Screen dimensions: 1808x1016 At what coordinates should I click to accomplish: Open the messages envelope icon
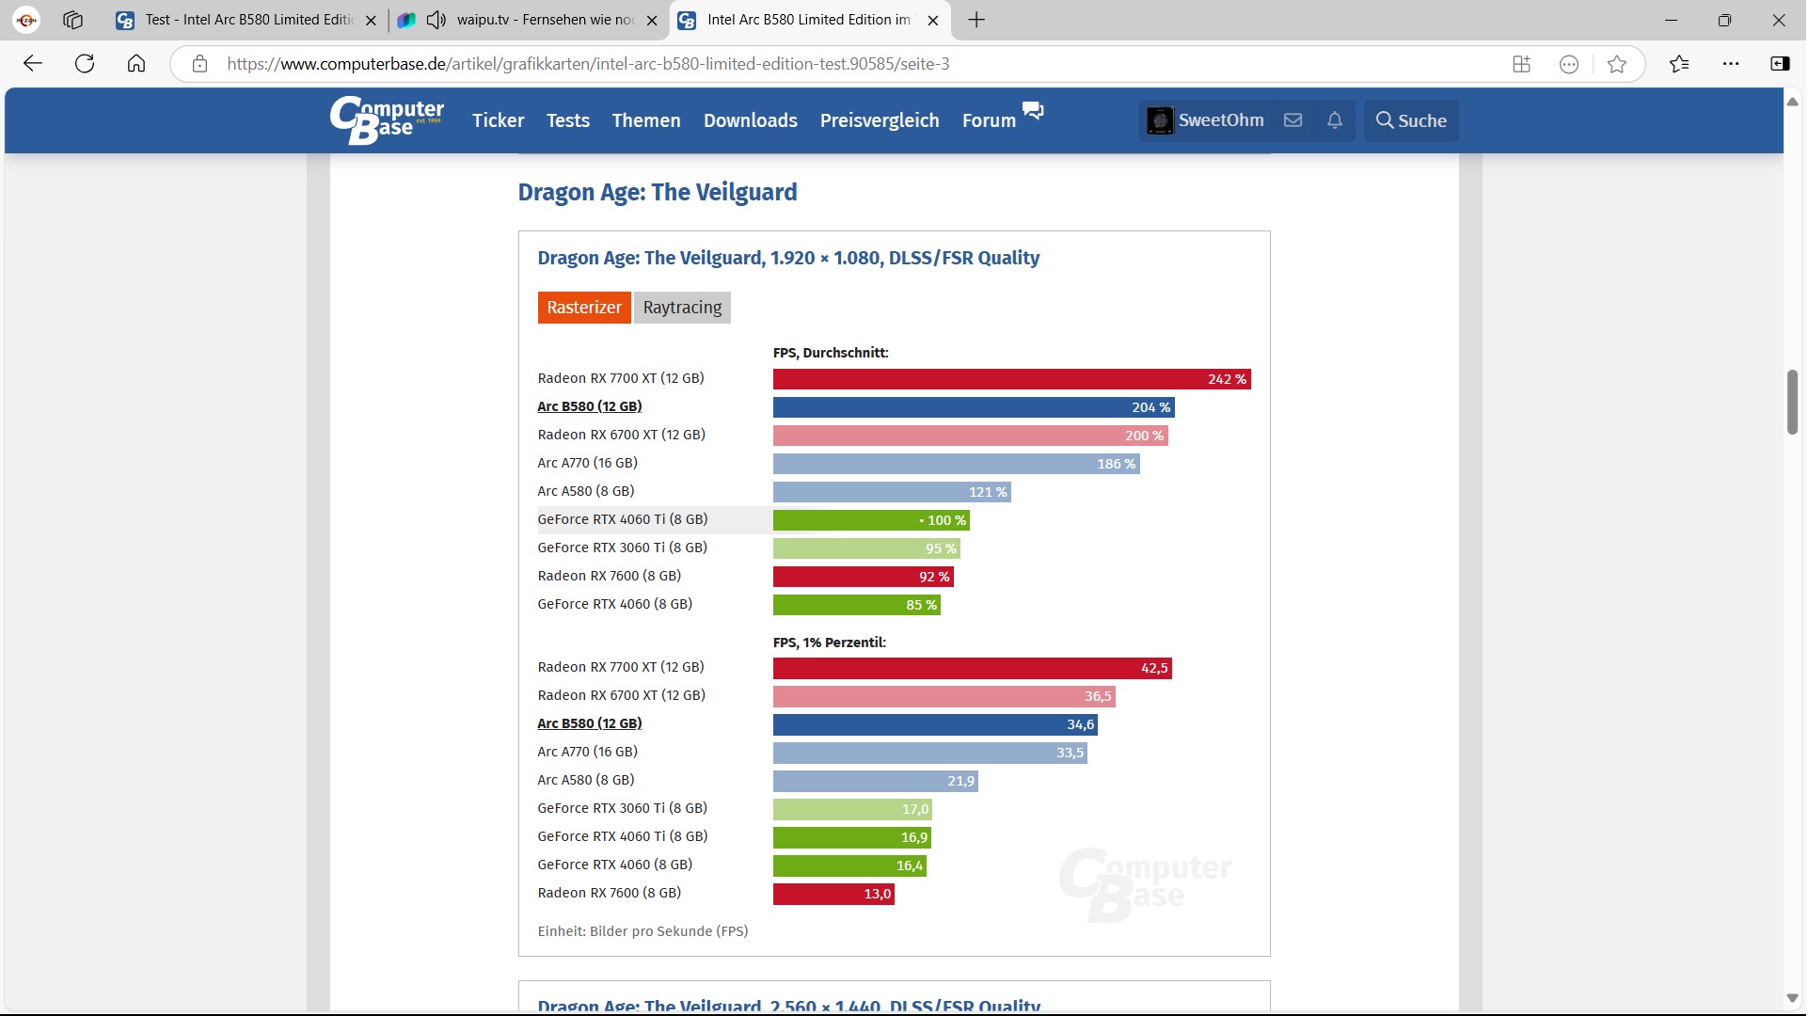click(x=1293, y=120)
